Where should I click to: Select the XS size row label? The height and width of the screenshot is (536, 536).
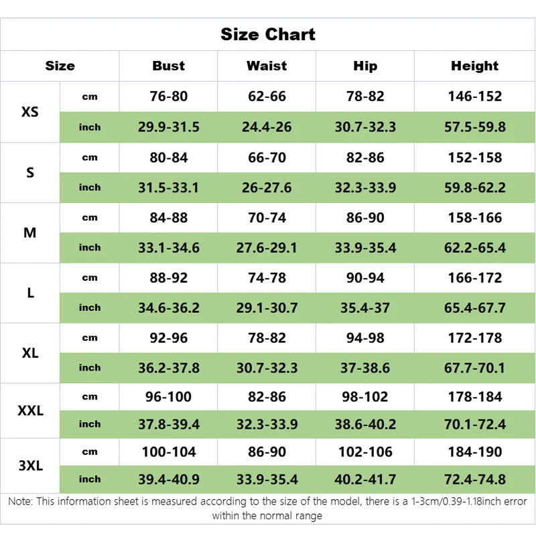(30, 112)
